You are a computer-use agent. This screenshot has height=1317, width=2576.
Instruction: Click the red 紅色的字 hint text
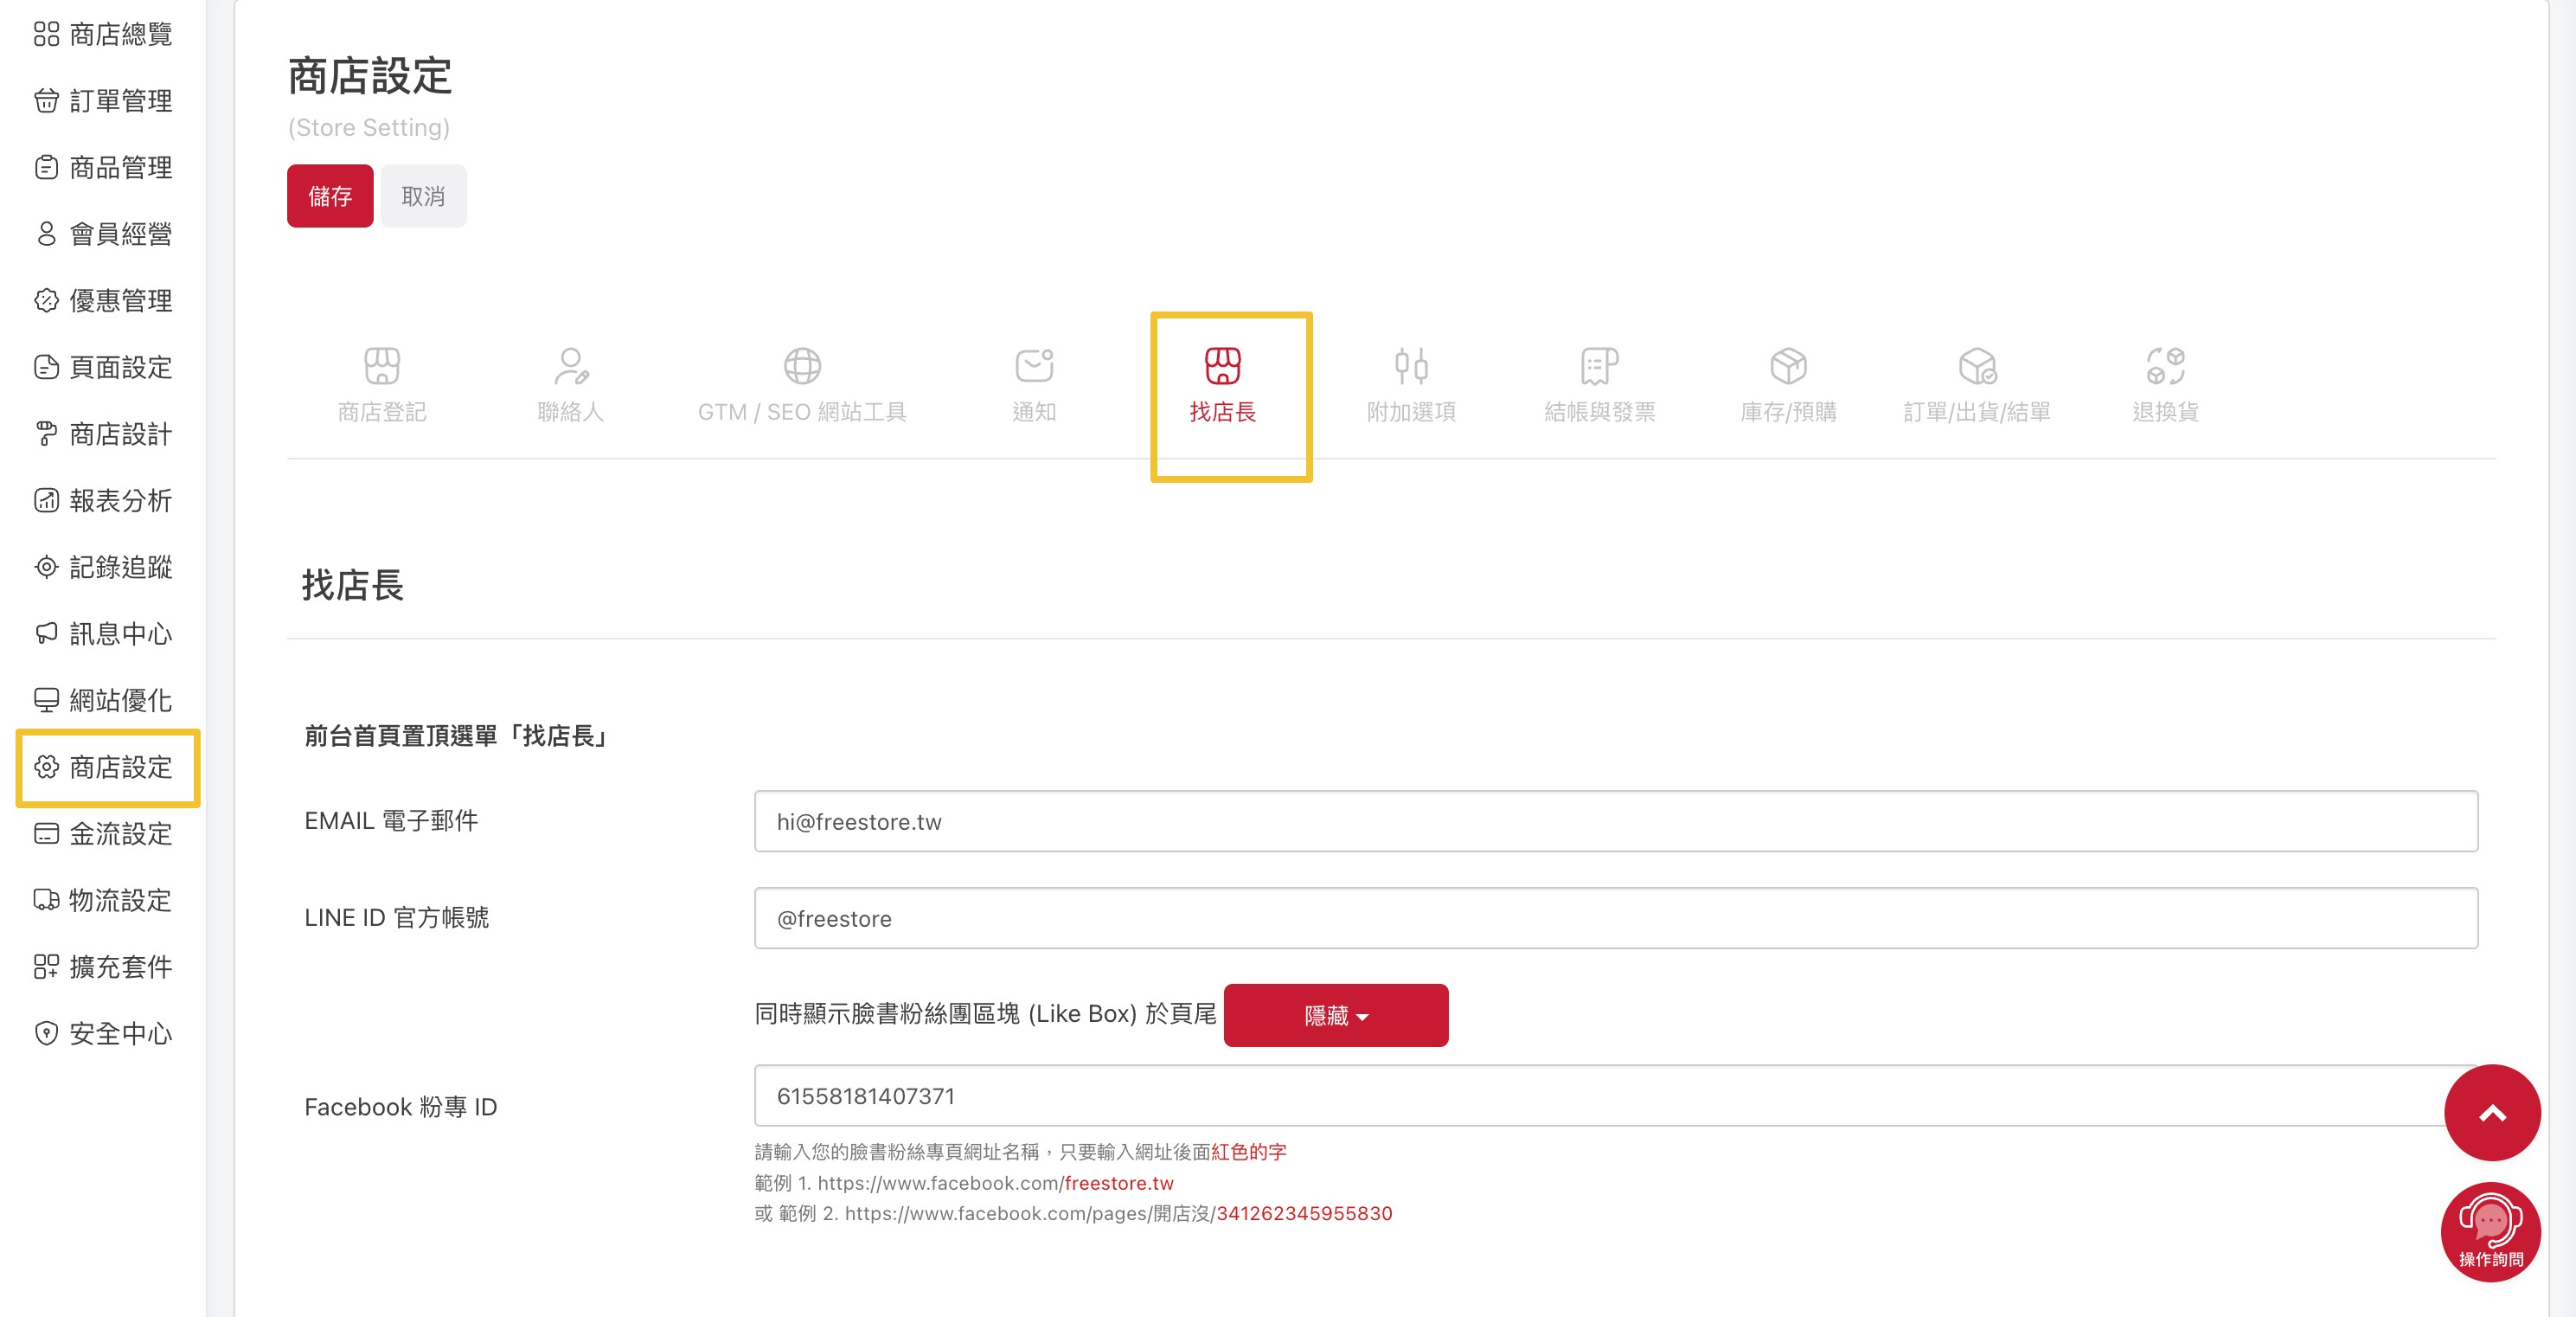coord(1249,1152)
